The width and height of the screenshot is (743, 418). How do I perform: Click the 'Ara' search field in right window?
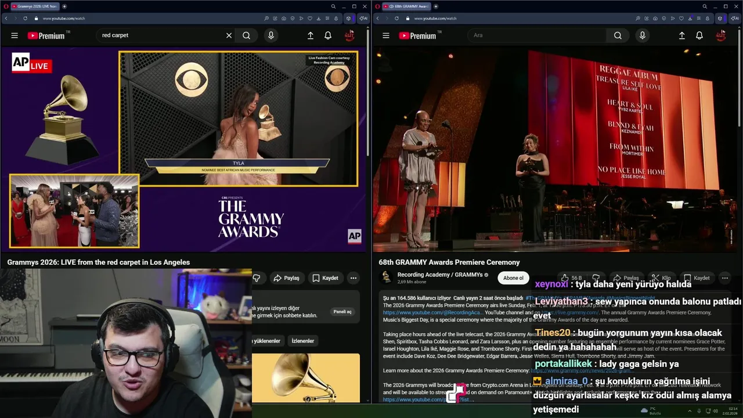click(537, 35)
